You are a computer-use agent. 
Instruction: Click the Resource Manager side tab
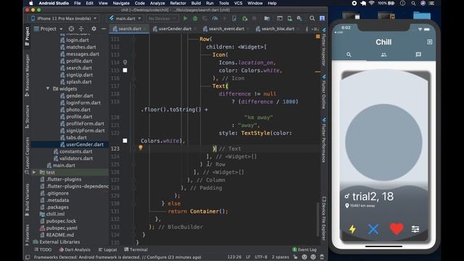28,75
